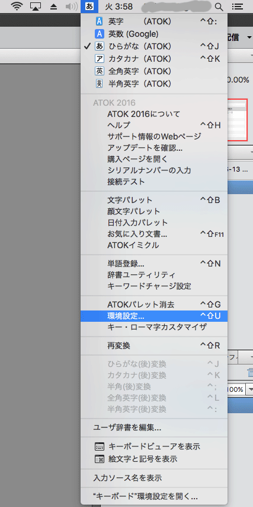Open キー・ローマ字カスタマイザ

154,327
